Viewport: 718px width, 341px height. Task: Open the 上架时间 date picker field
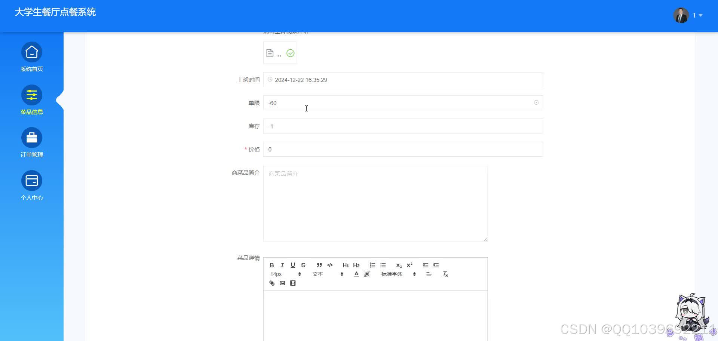coord(403,80)
